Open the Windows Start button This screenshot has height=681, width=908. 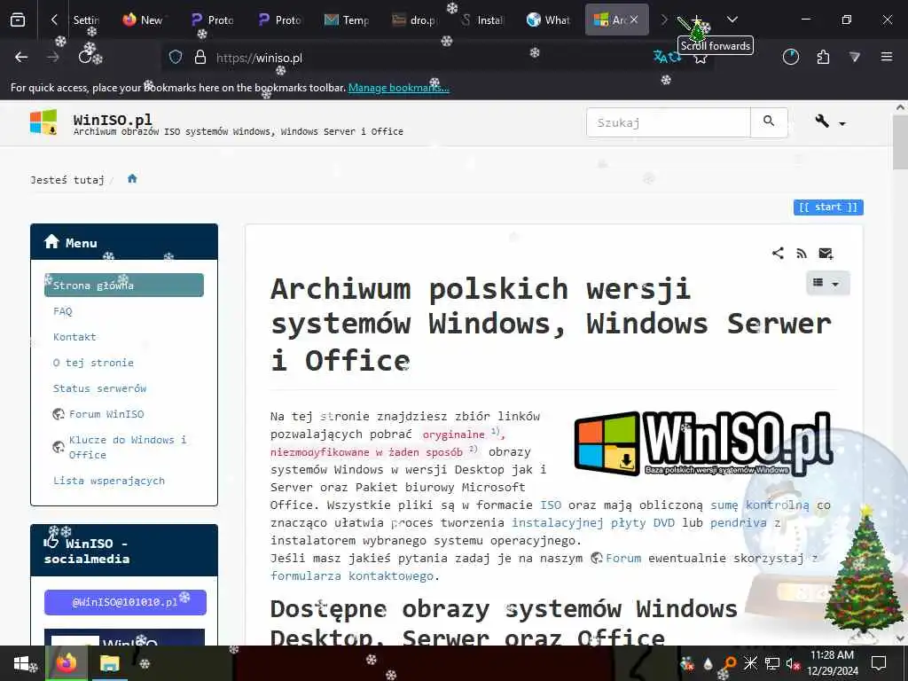tap(21, 663)
